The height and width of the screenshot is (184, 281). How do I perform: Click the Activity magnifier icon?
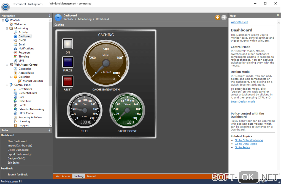(16, 32)
